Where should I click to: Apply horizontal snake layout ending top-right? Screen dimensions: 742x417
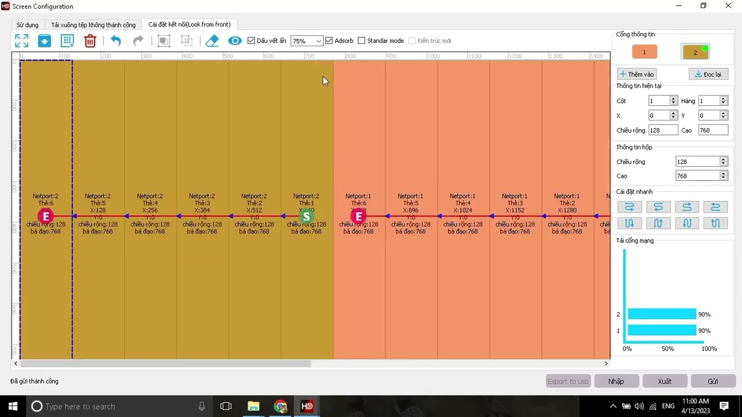click(x=687, y=207)
